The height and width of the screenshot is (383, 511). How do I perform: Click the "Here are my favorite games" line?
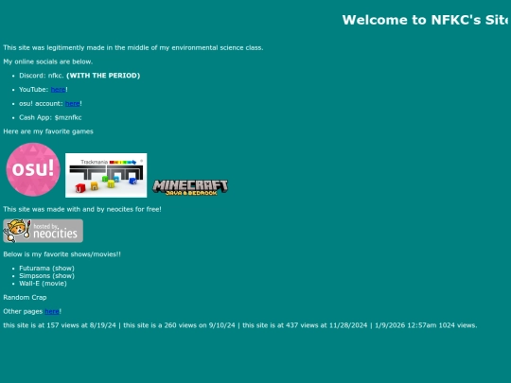point(48,131)
